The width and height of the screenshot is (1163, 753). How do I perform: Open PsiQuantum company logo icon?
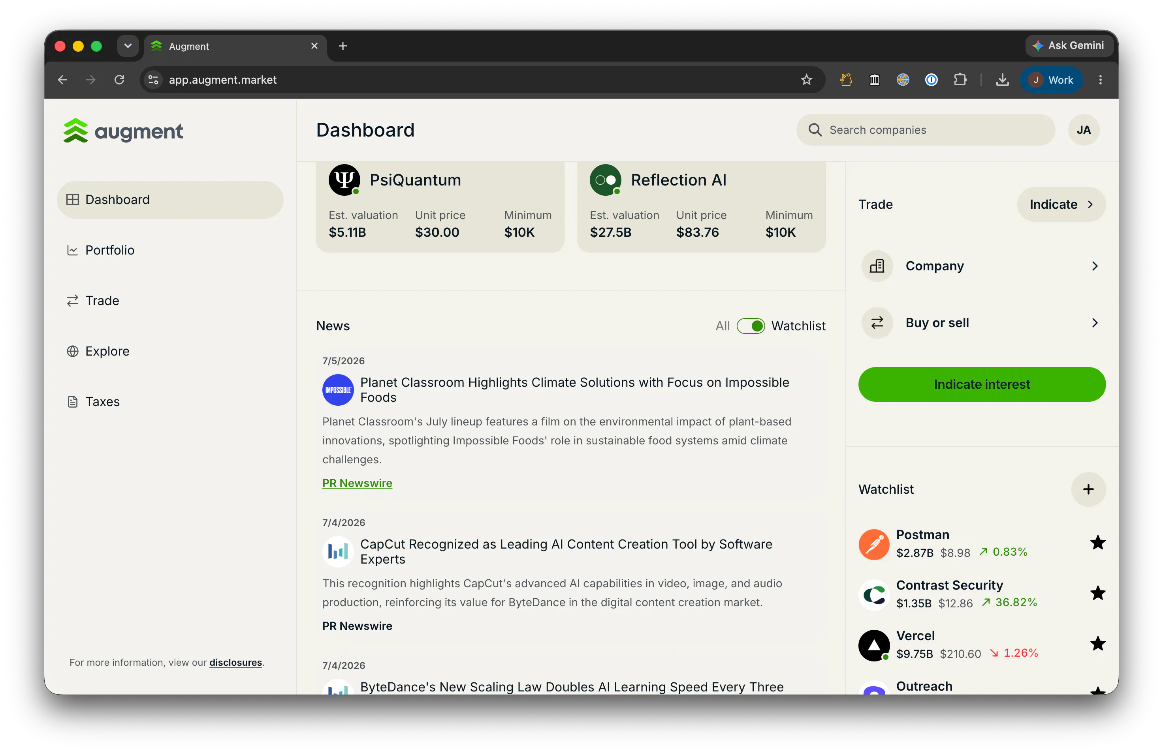(x=344, y=180)
